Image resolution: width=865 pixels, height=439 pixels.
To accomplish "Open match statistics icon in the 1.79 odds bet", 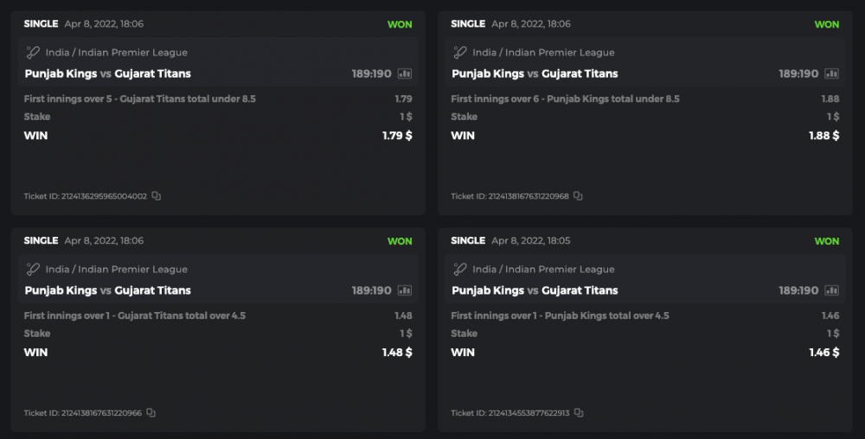I will pos(405,73).
